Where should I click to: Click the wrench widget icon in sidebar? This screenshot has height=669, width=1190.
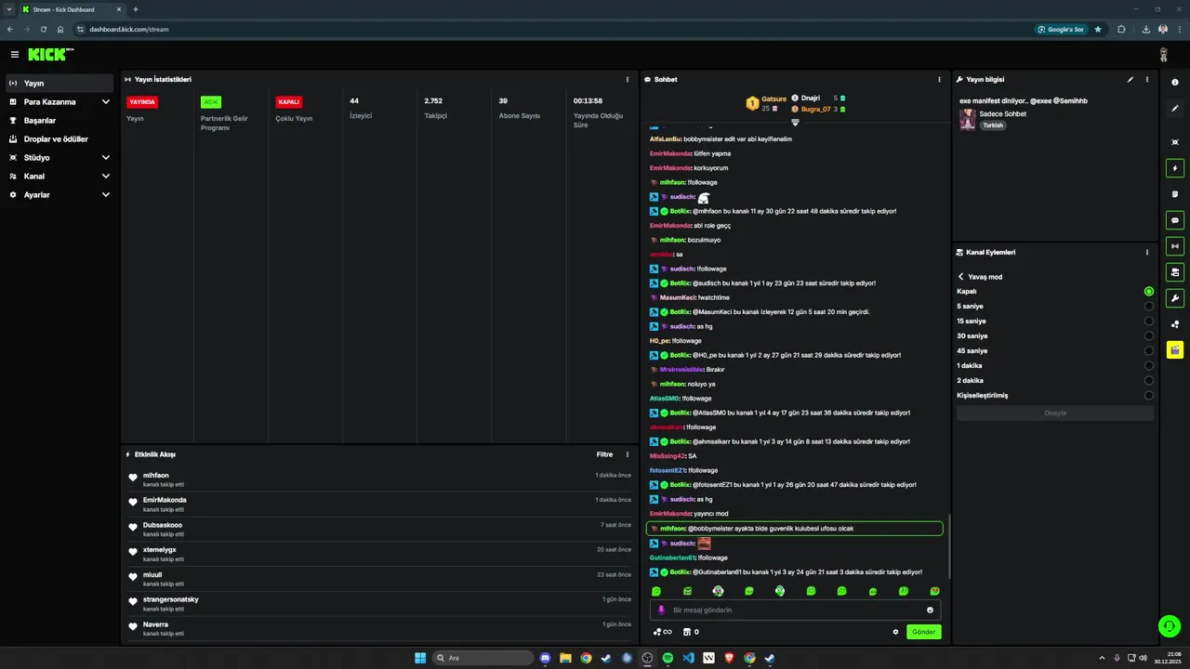[1175, 298]
